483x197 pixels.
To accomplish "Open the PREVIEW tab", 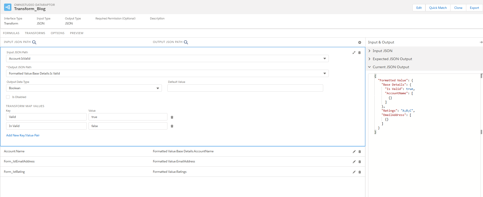I will (x=77, y=33).
